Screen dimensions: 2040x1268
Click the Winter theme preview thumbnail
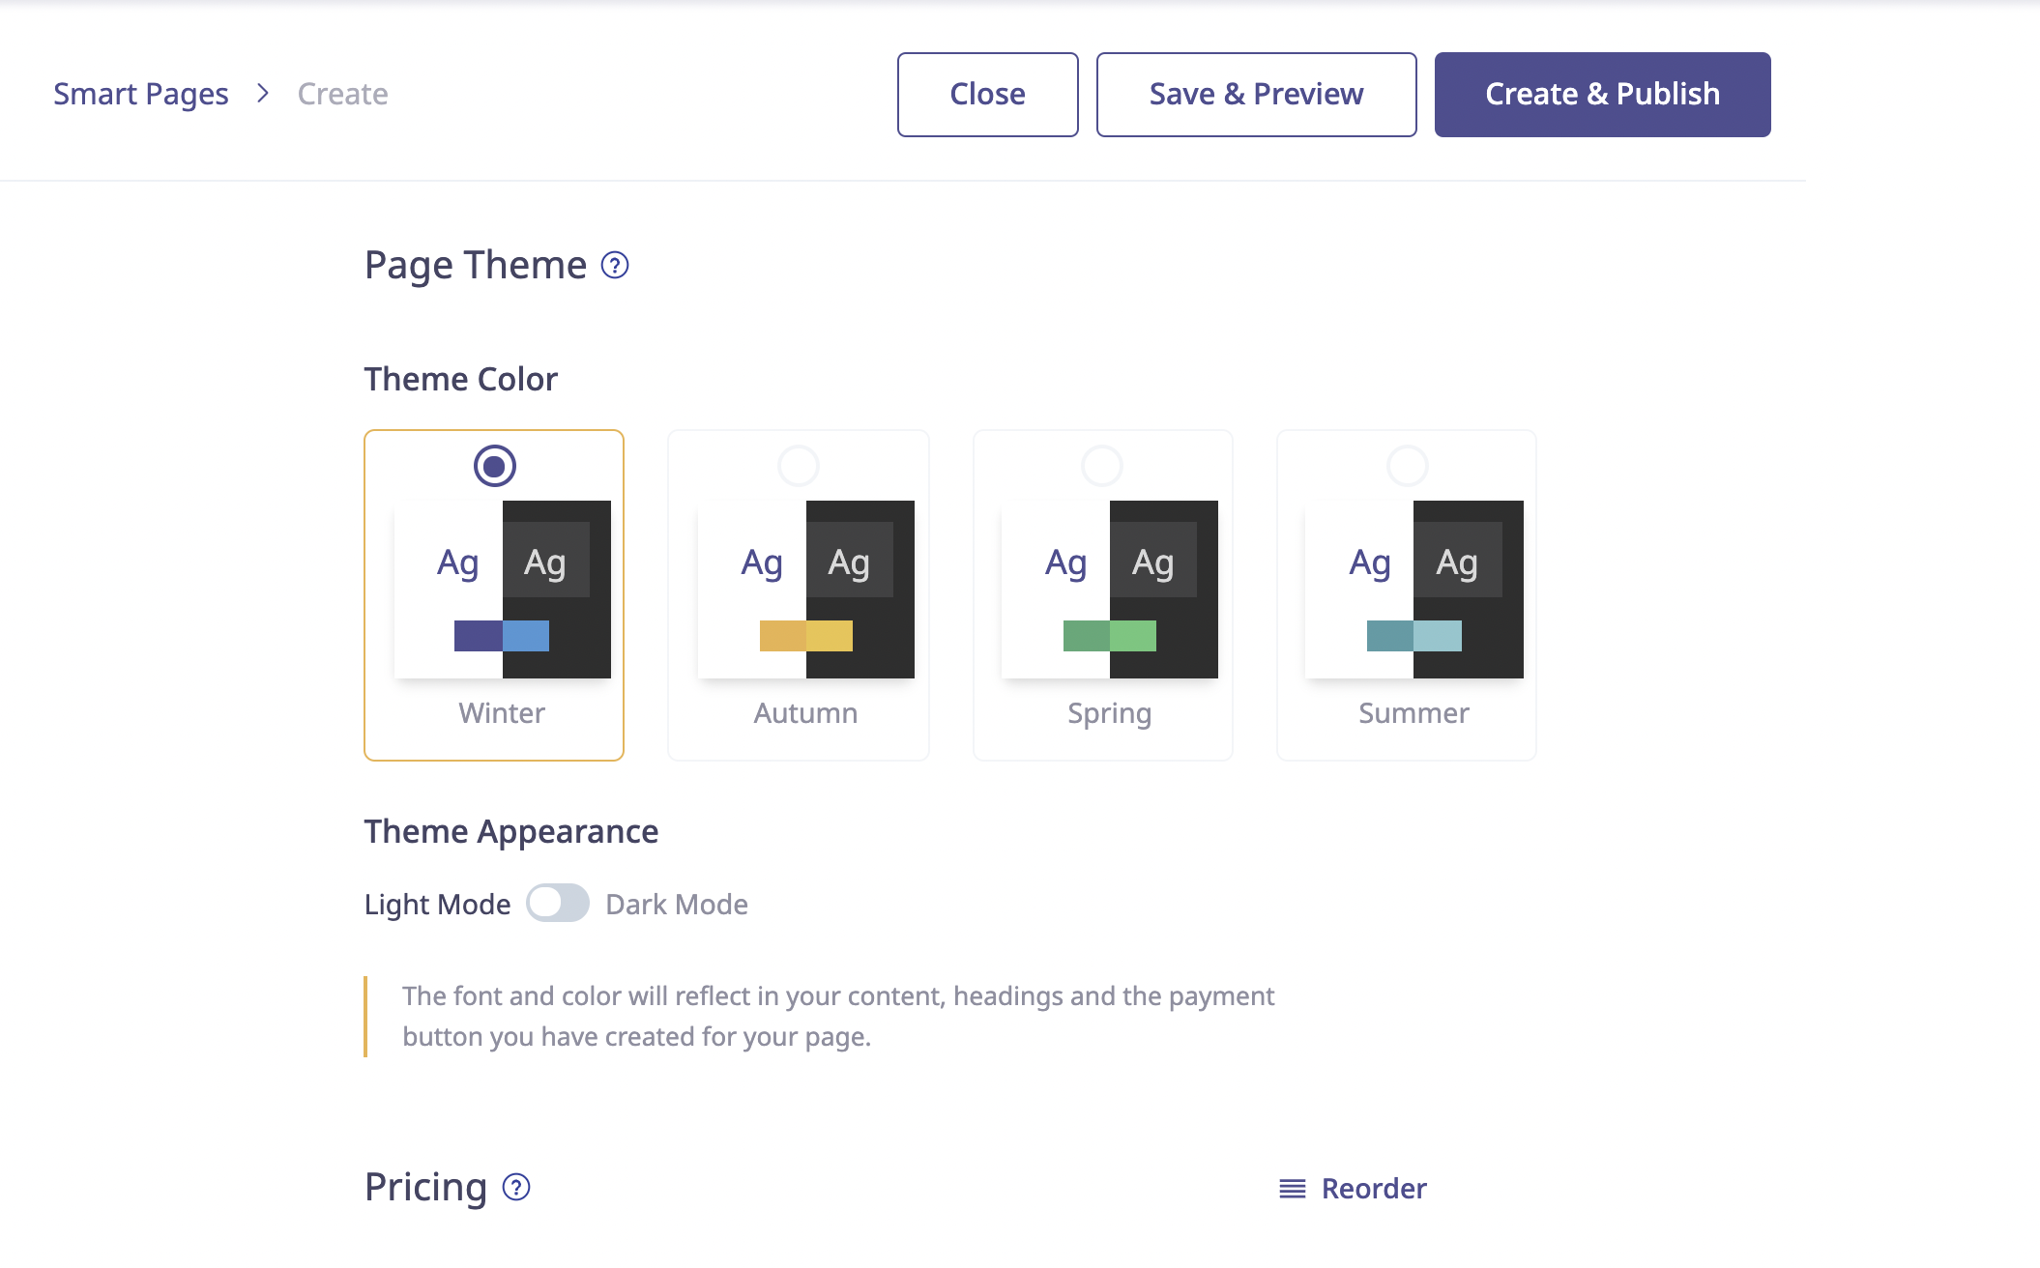pos(503,588)
